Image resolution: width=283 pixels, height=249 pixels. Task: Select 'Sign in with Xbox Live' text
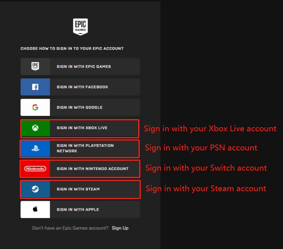[x=82, y=128]
